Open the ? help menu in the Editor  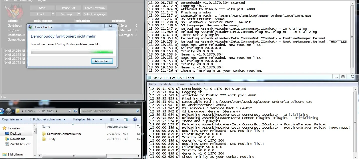pyautogui.click(x=204, y=84)
